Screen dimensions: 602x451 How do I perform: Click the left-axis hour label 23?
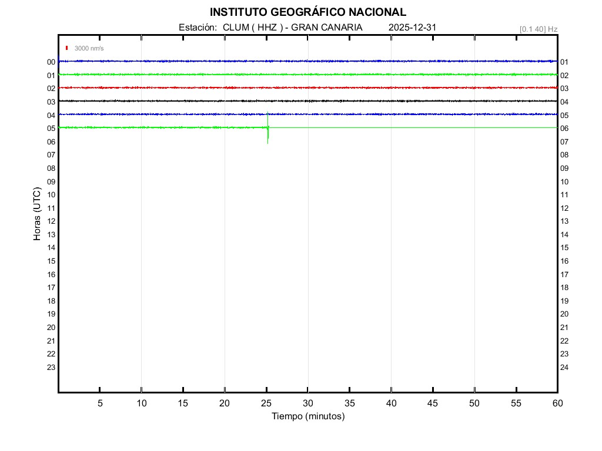tap(51, 368)
